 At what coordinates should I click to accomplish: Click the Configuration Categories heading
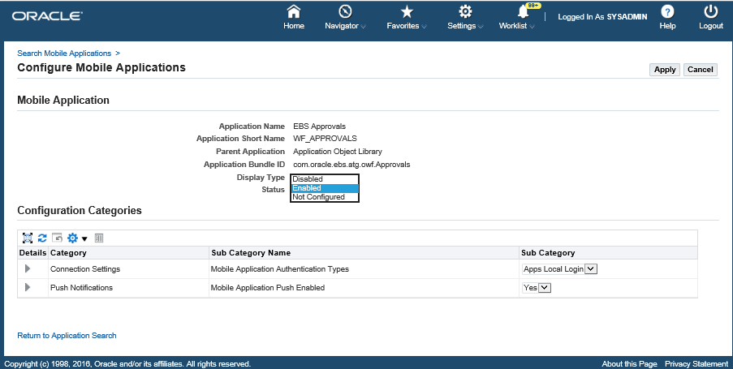pos(80,210)
